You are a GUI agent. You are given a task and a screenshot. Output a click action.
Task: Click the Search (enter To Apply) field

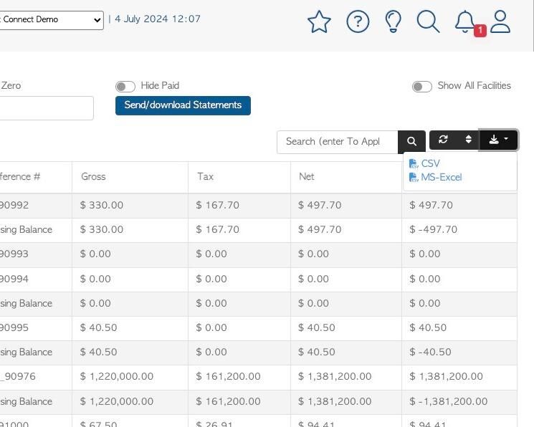pos(337,142)
